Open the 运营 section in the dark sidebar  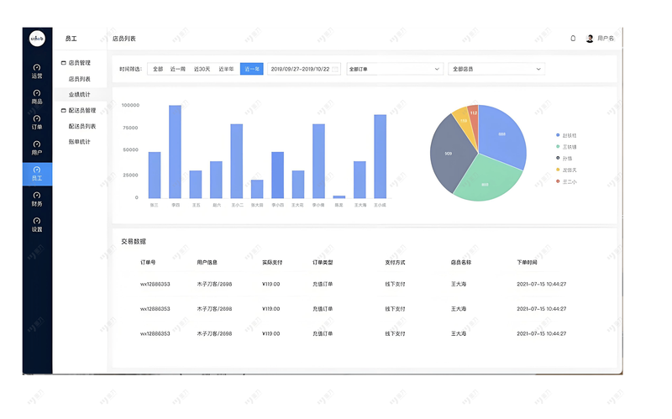pyautogui.click(x=37, y=71)
